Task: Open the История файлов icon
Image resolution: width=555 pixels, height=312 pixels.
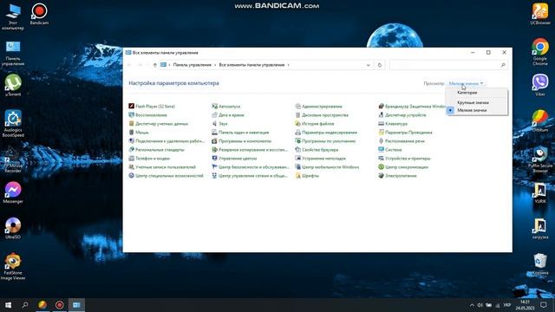Action: tap(298, 123)
